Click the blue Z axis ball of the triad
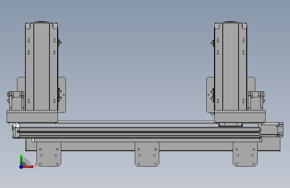This screenshot has width=290, height=188. [21, 167]
